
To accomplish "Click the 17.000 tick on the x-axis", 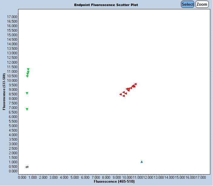I will (x=201, y=177).
